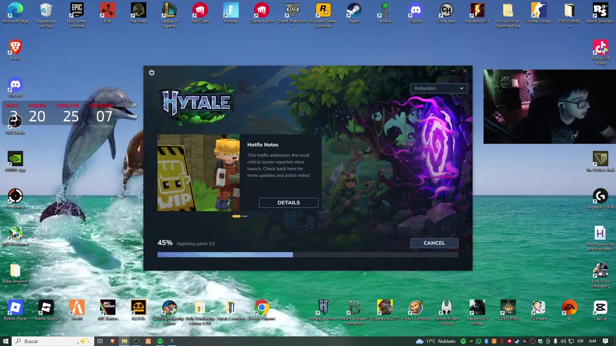This screenshot has height=346, width=616.
Task: Select the Steam desktop icon
Action: coord(354,13)
